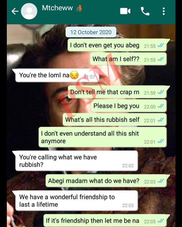Tap the back arrow to leave chat
The height and width of the screenshot is (227, 182).
(15, 11)
